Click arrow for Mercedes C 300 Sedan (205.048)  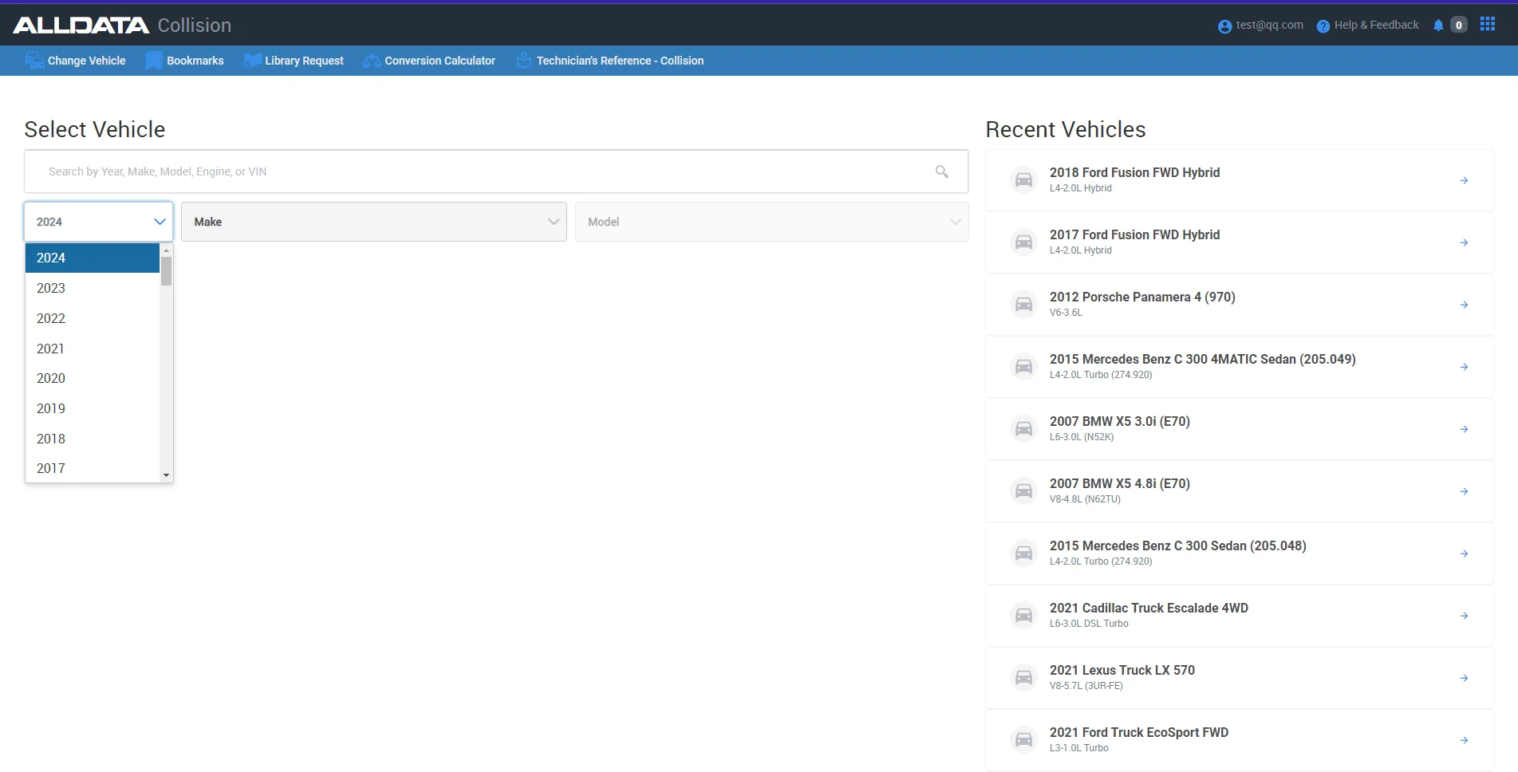tap(1464, 553)
